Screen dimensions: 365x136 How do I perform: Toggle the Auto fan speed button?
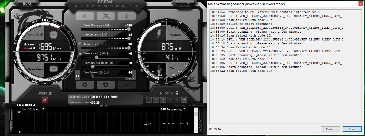coord(131,78)
